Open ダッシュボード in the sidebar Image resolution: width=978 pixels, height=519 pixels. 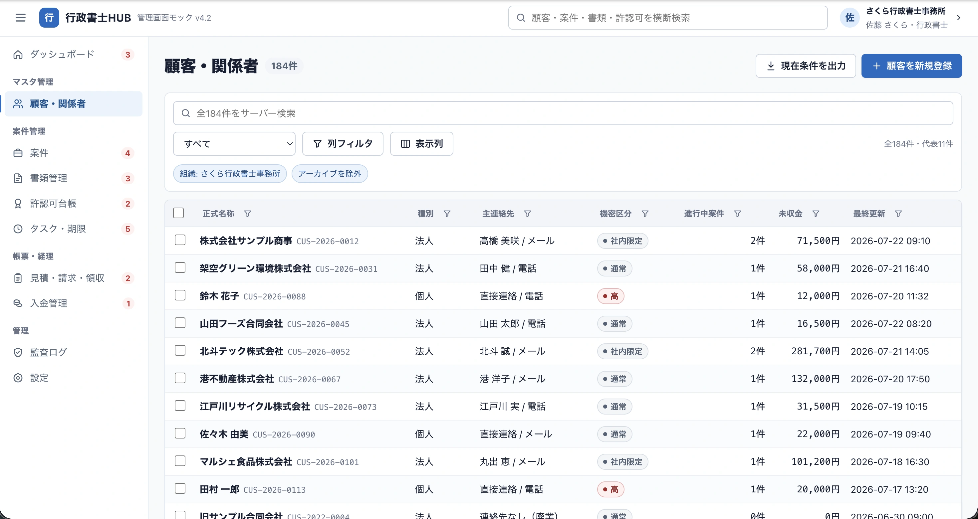click(x=74, y=55)
